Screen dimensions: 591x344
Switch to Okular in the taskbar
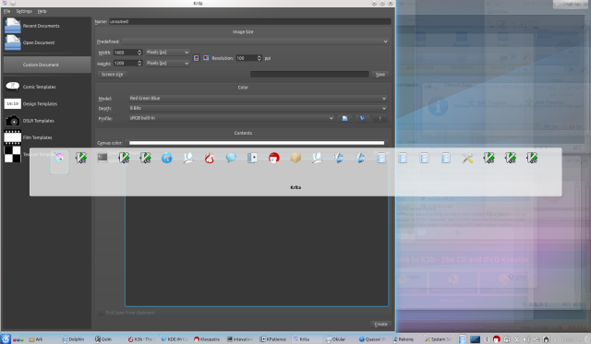coord(341,339)
